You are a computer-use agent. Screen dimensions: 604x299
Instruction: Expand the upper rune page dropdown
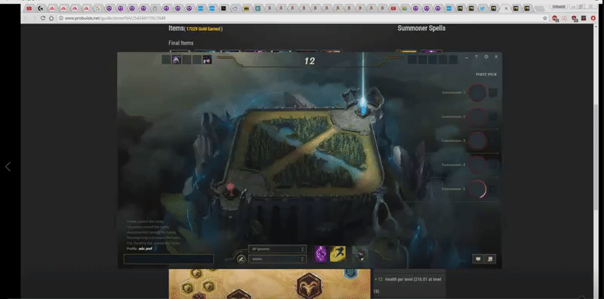[277, 249]
